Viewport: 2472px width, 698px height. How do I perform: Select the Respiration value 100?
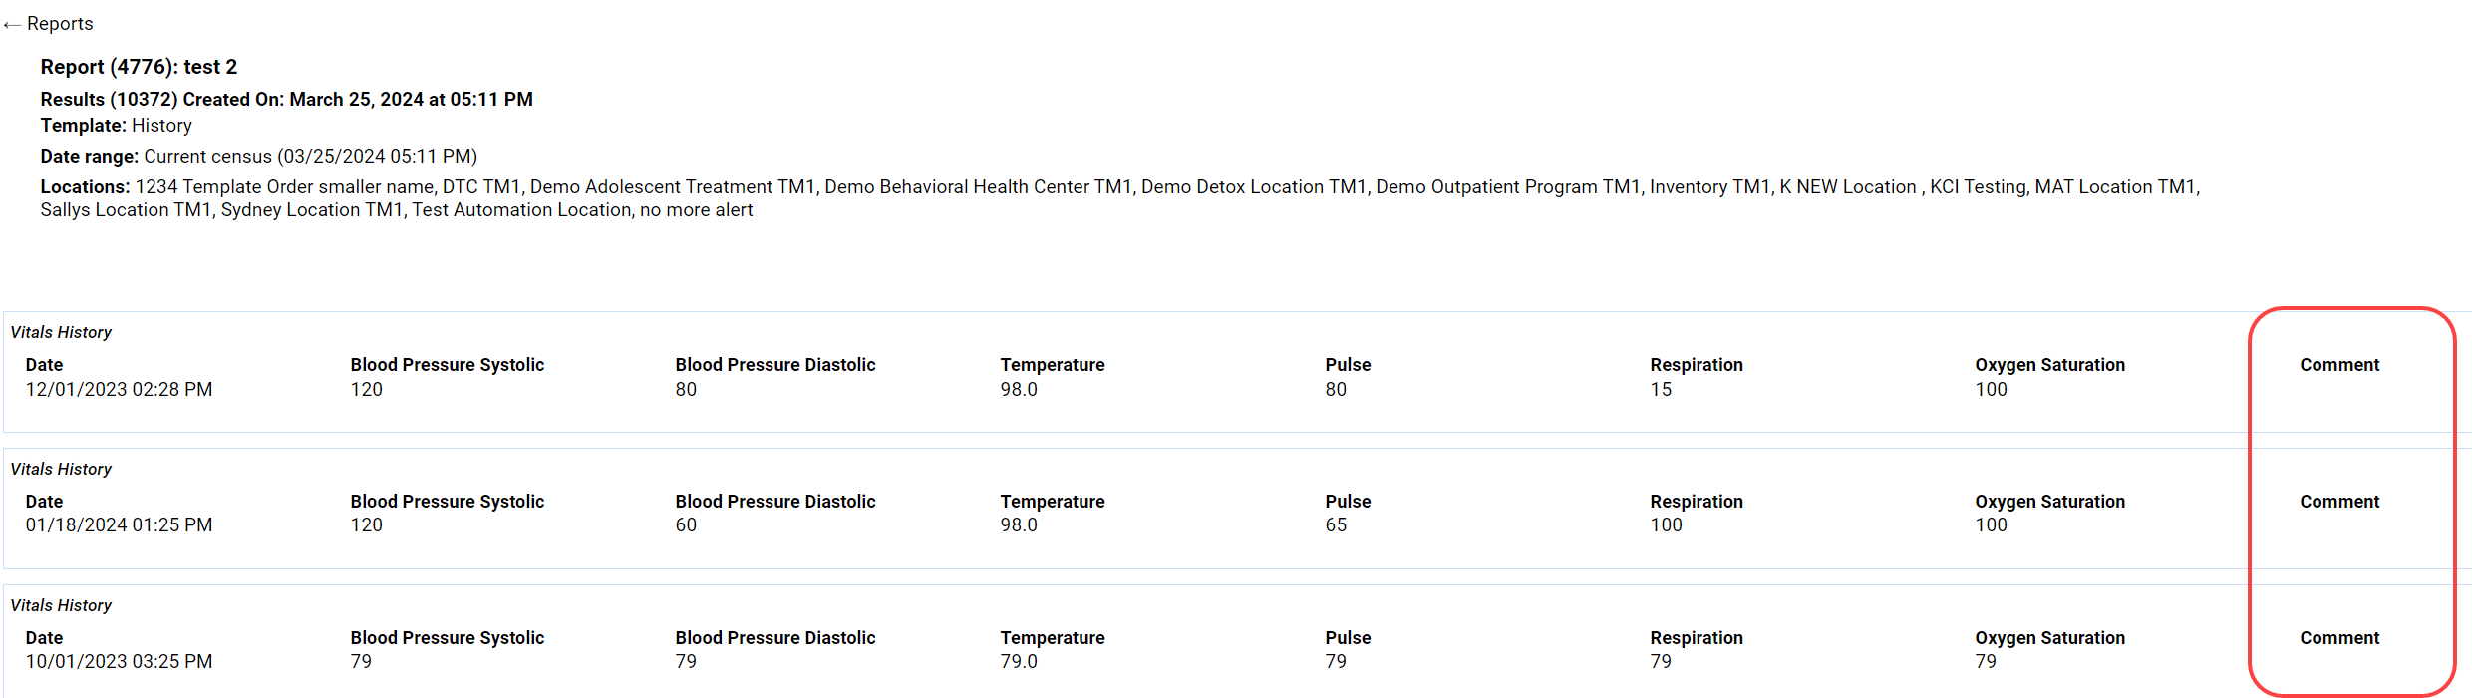click(x=1666, y=525)
